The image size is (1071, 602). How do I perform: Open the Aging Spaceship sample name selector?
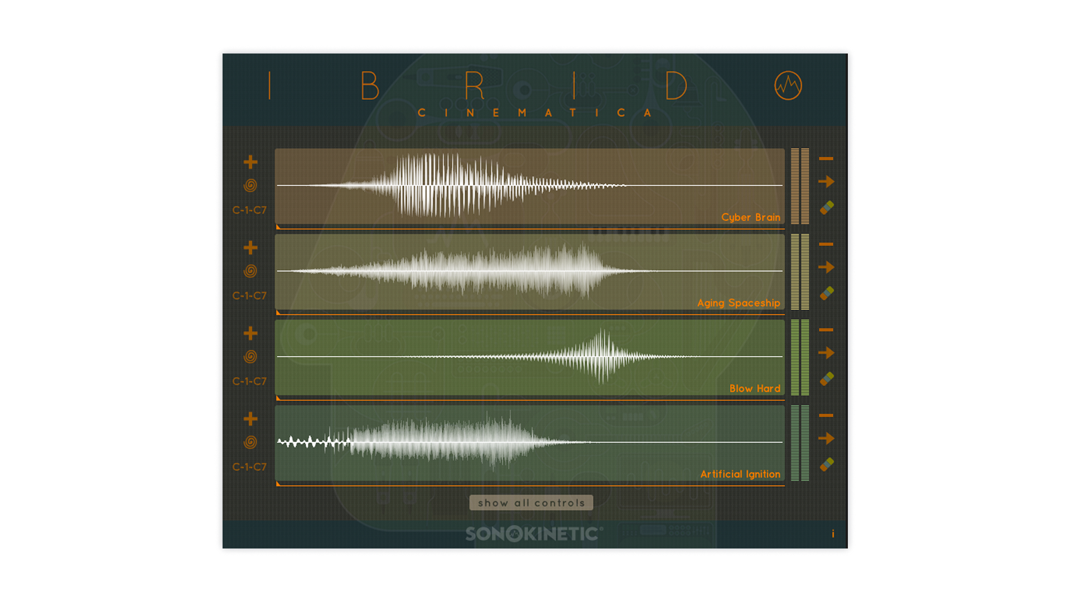point(738,303)
